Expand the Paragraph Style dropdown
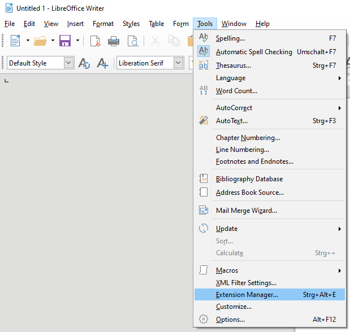This screenshot has height=332, width=350. 68,63
